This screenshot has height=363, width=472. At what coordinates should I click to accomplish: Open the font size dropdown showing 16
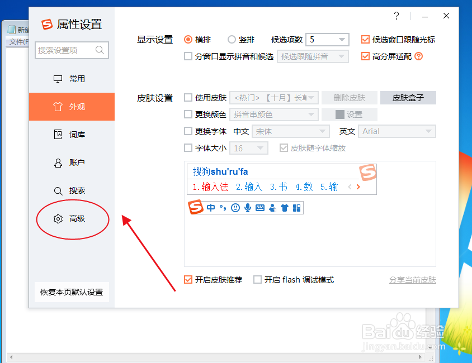(249, 148)
